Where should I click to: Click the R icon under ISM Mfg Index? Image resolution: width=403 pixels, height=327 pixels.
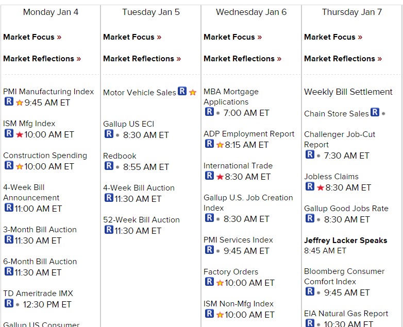9,134
